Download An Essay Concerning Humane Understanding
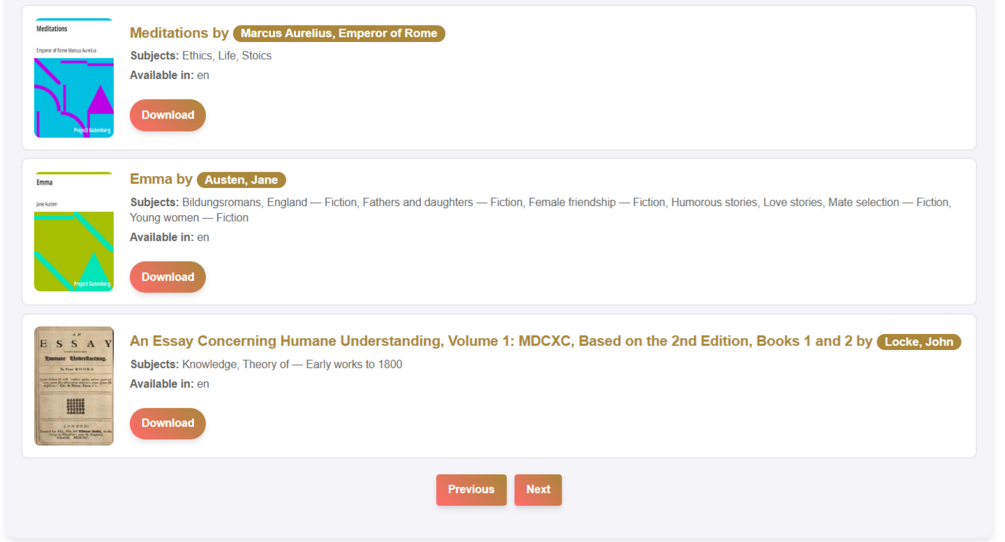Viewport: 1005px width, 542px height. coord(168,423)
